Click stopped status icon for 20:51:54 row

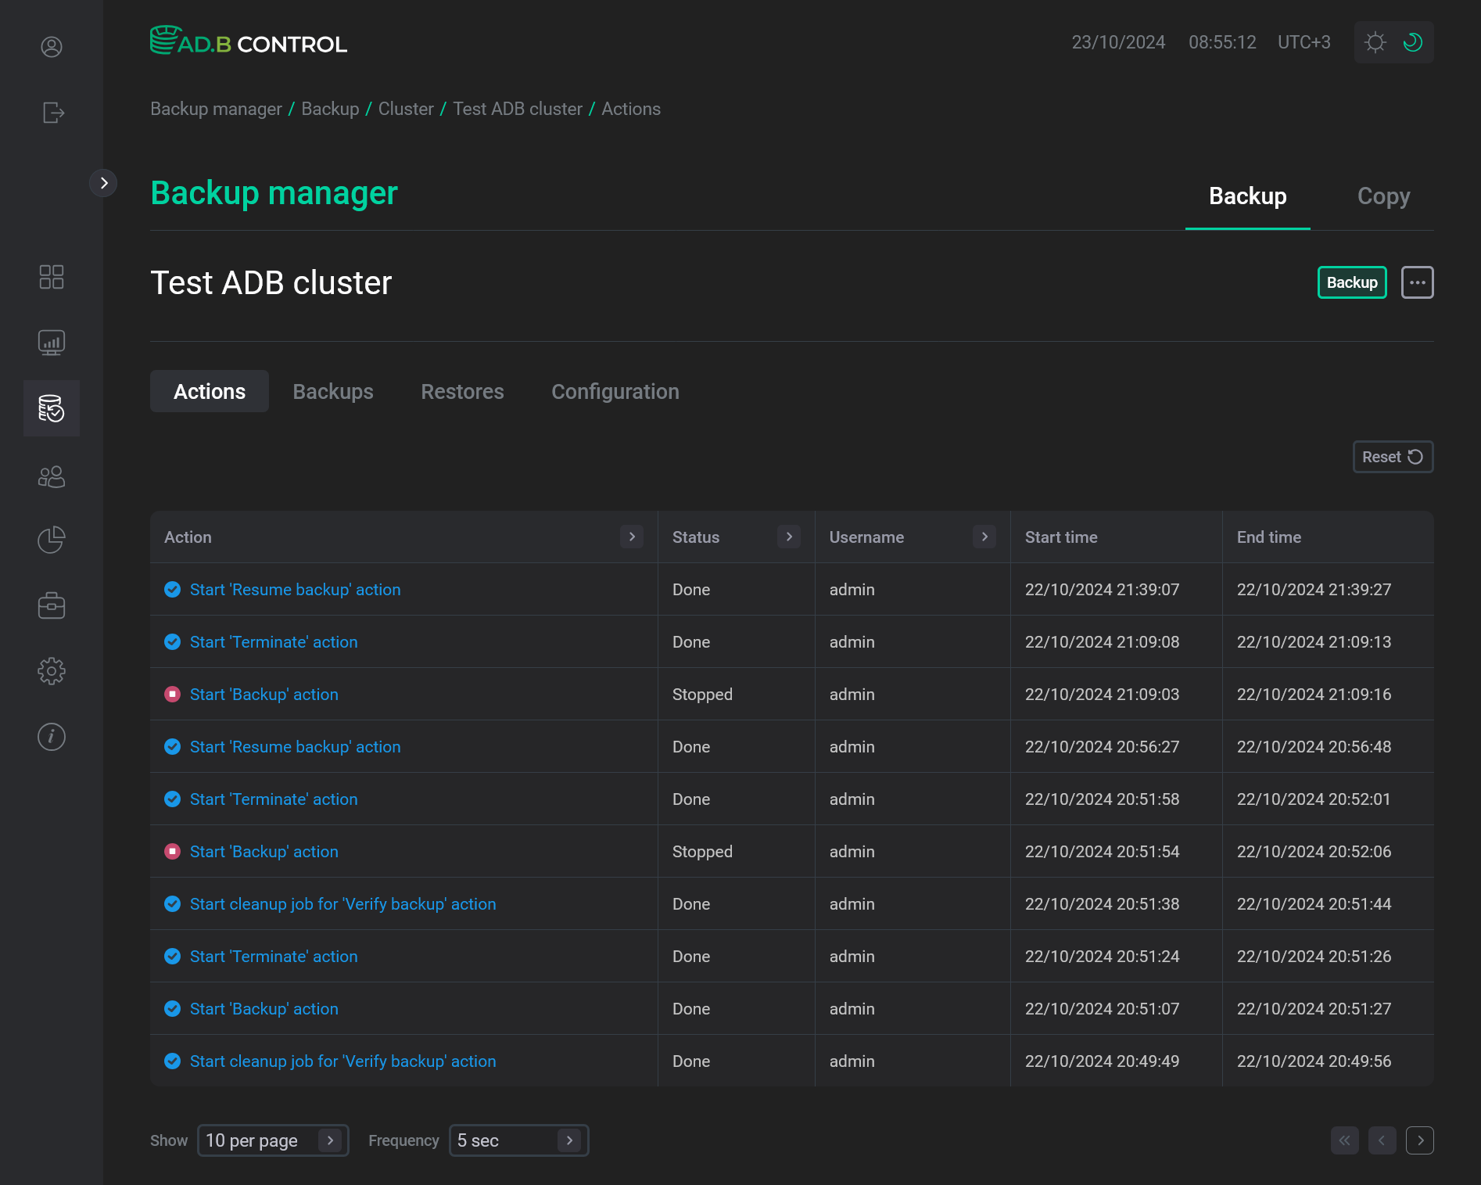(x=173, y=851)
